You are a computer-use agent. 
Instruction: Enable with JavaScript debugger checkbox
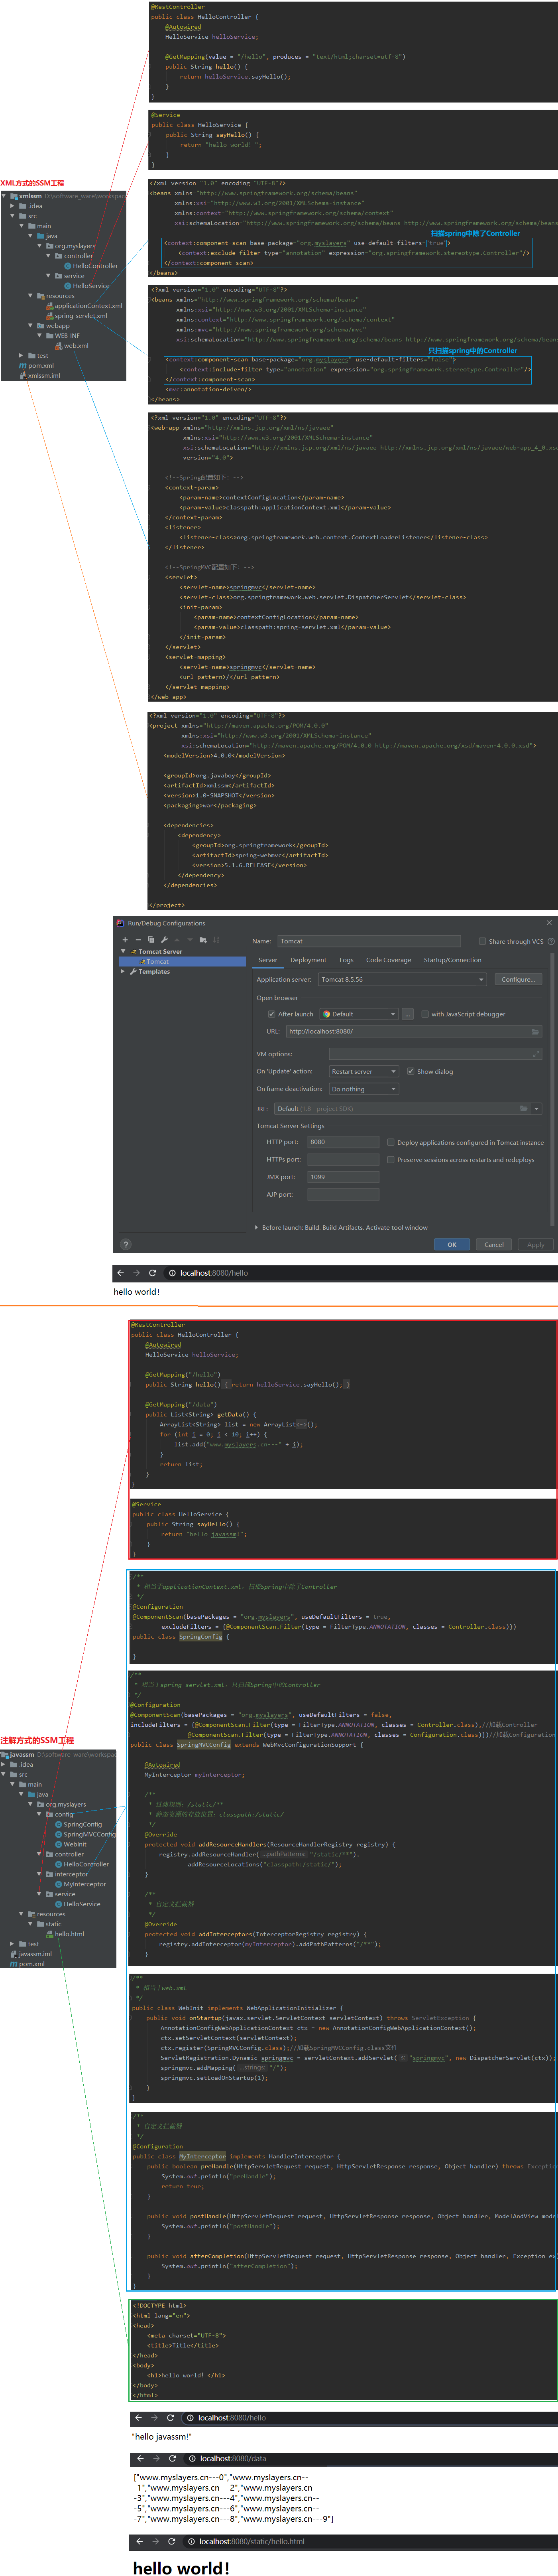425,1014
